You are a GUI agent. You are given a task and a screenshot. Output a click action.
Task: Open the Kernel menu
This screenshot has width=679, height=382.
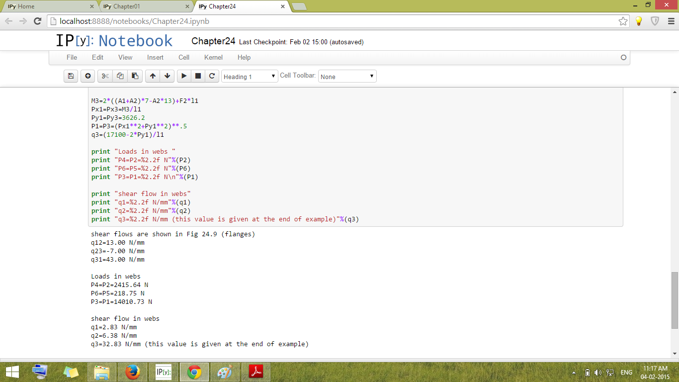(213, 58)
